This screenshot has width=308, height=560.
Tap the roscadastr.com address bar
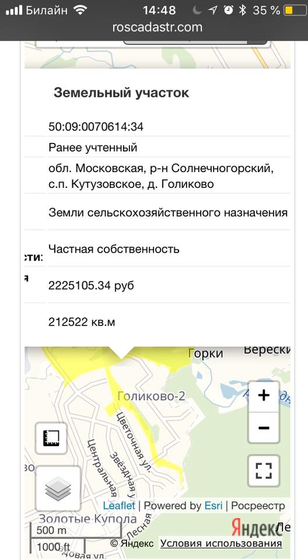(157, 27)
